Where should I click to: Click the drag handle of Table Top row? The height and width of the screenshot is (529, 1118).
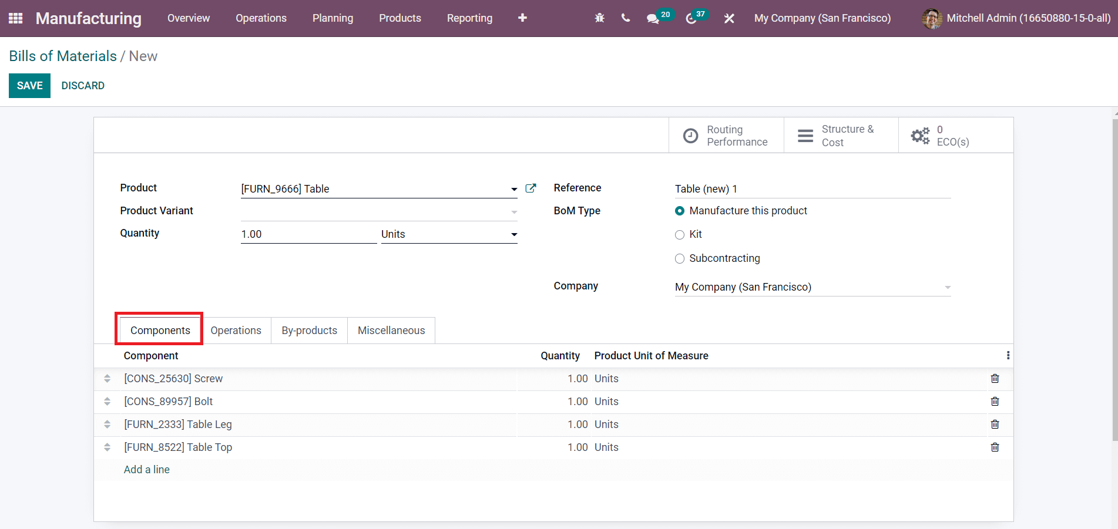107,447
